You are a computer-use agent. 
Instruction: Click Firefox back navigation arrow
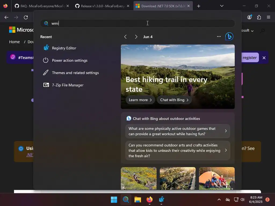[6, 17]
